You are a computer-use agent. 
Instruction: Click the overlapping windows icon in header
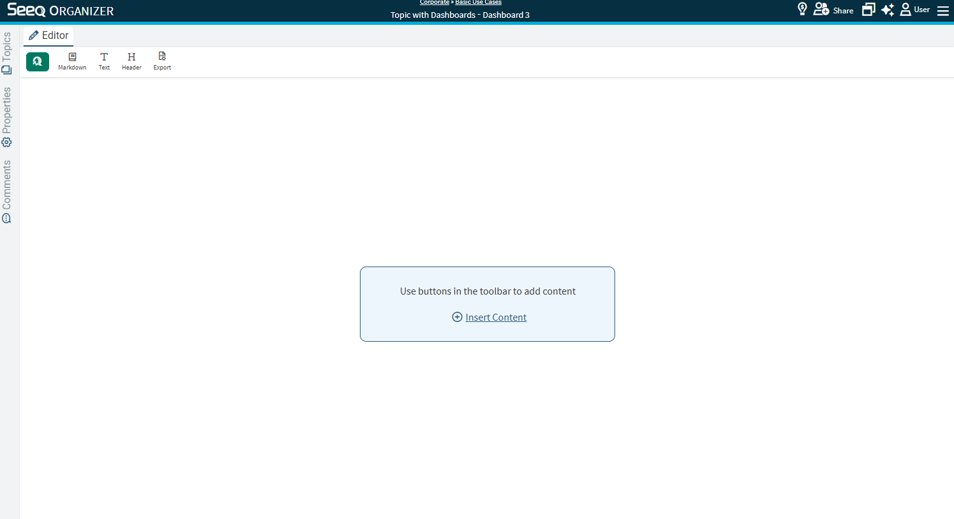[868, 10]
